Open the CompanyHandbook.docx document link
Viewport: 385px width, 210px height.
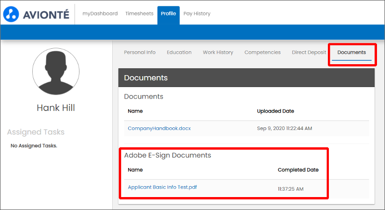(x=159, y=128)
